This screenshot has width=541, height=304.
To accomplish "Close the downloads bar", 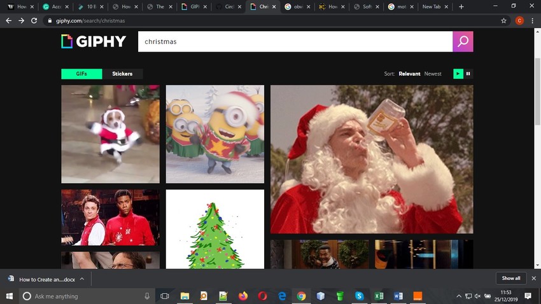I will click(x=534, y=278).
